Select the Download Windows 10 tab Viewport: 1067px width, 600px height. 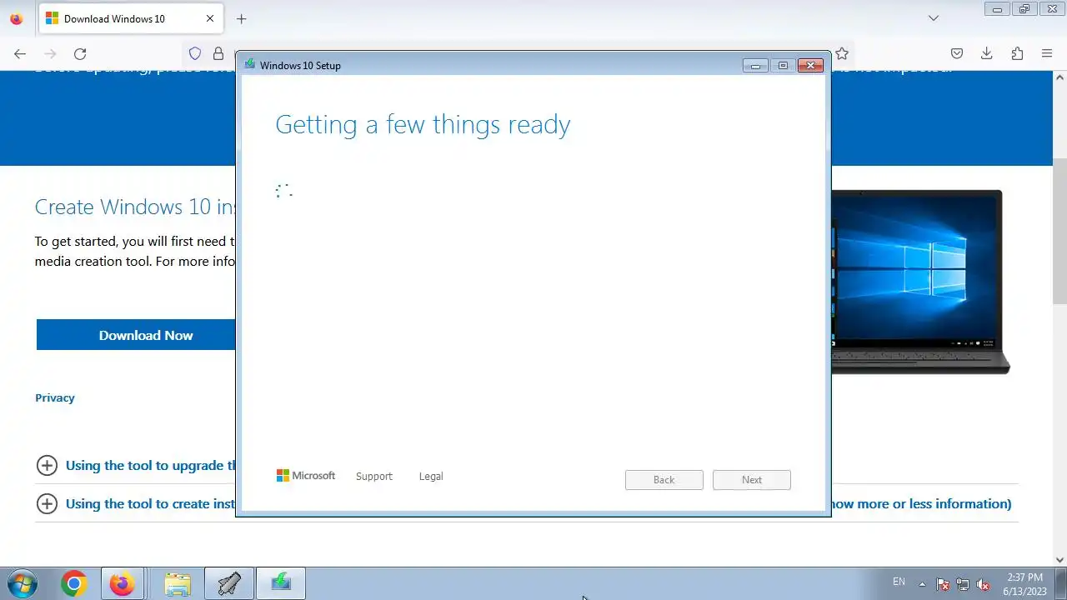coord(131,18)
